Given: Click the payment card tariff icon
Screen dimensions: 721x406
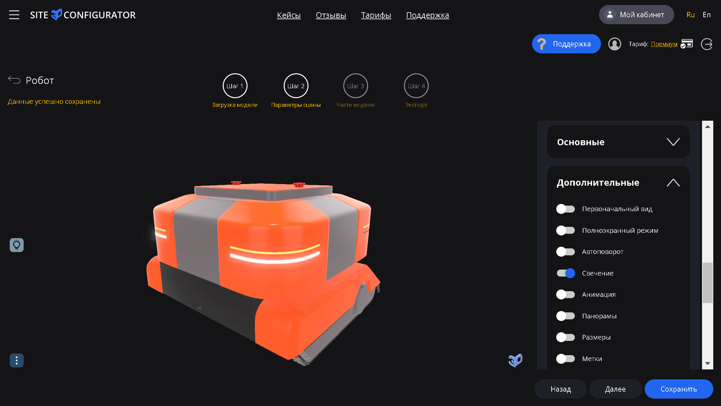Looking at the screenshot, I should click(x=686, y=44).
